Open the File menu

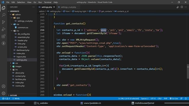8,2
